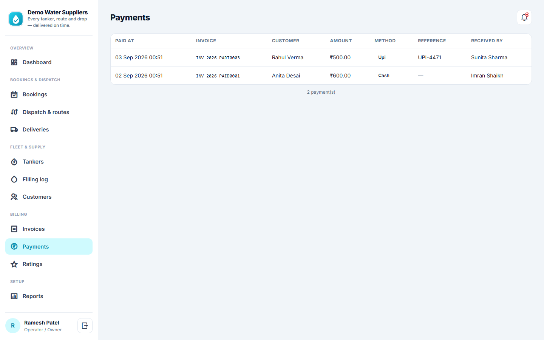Viewport: 544px width, 340px height.
Task: View the Filling log
Action: tap(49, 179)
